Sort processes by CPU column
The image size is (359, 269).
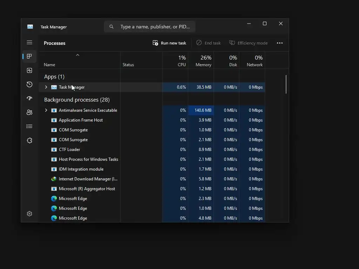[176, 61]
